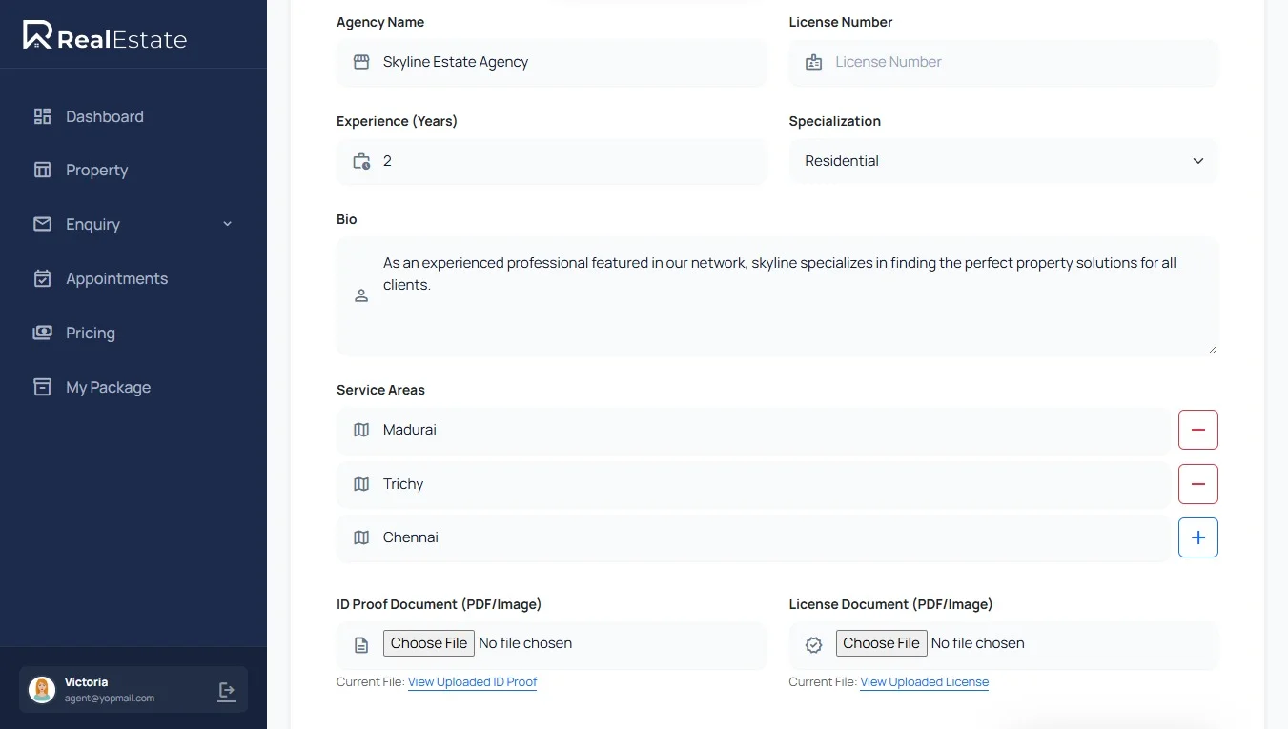
Task: Remove the Madurai service area
Action: point(1197,430)
